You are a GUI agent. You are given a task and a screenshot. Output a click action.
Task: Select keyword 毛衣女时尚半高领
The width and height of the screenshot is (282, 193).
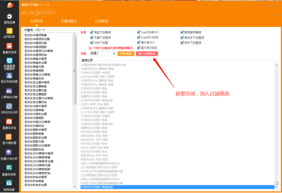click(x=36, y=177)
